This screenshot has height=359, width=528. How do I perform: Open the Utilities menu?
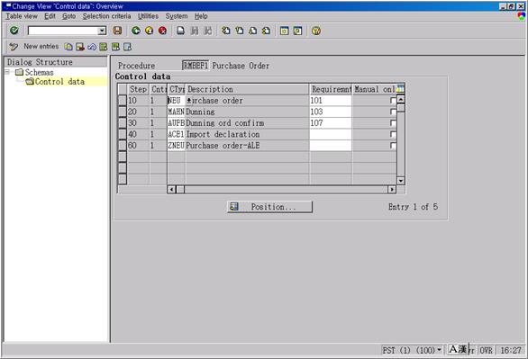coord(148,16)
